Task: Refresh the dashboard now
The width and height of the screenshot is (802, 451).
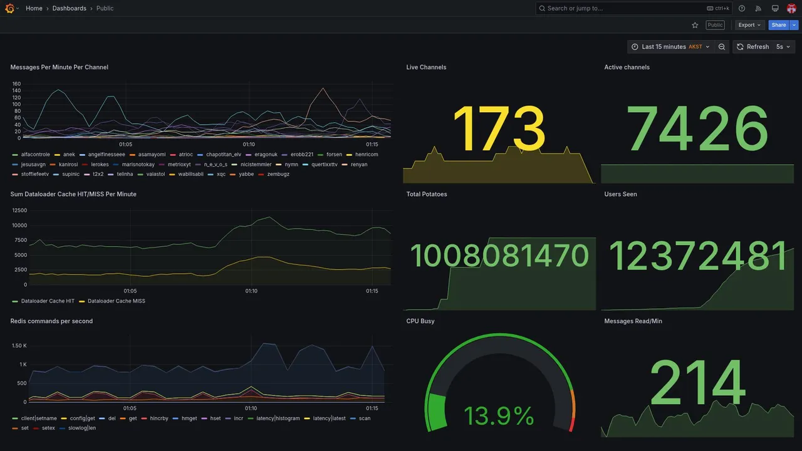Action: tap(753, 47)
